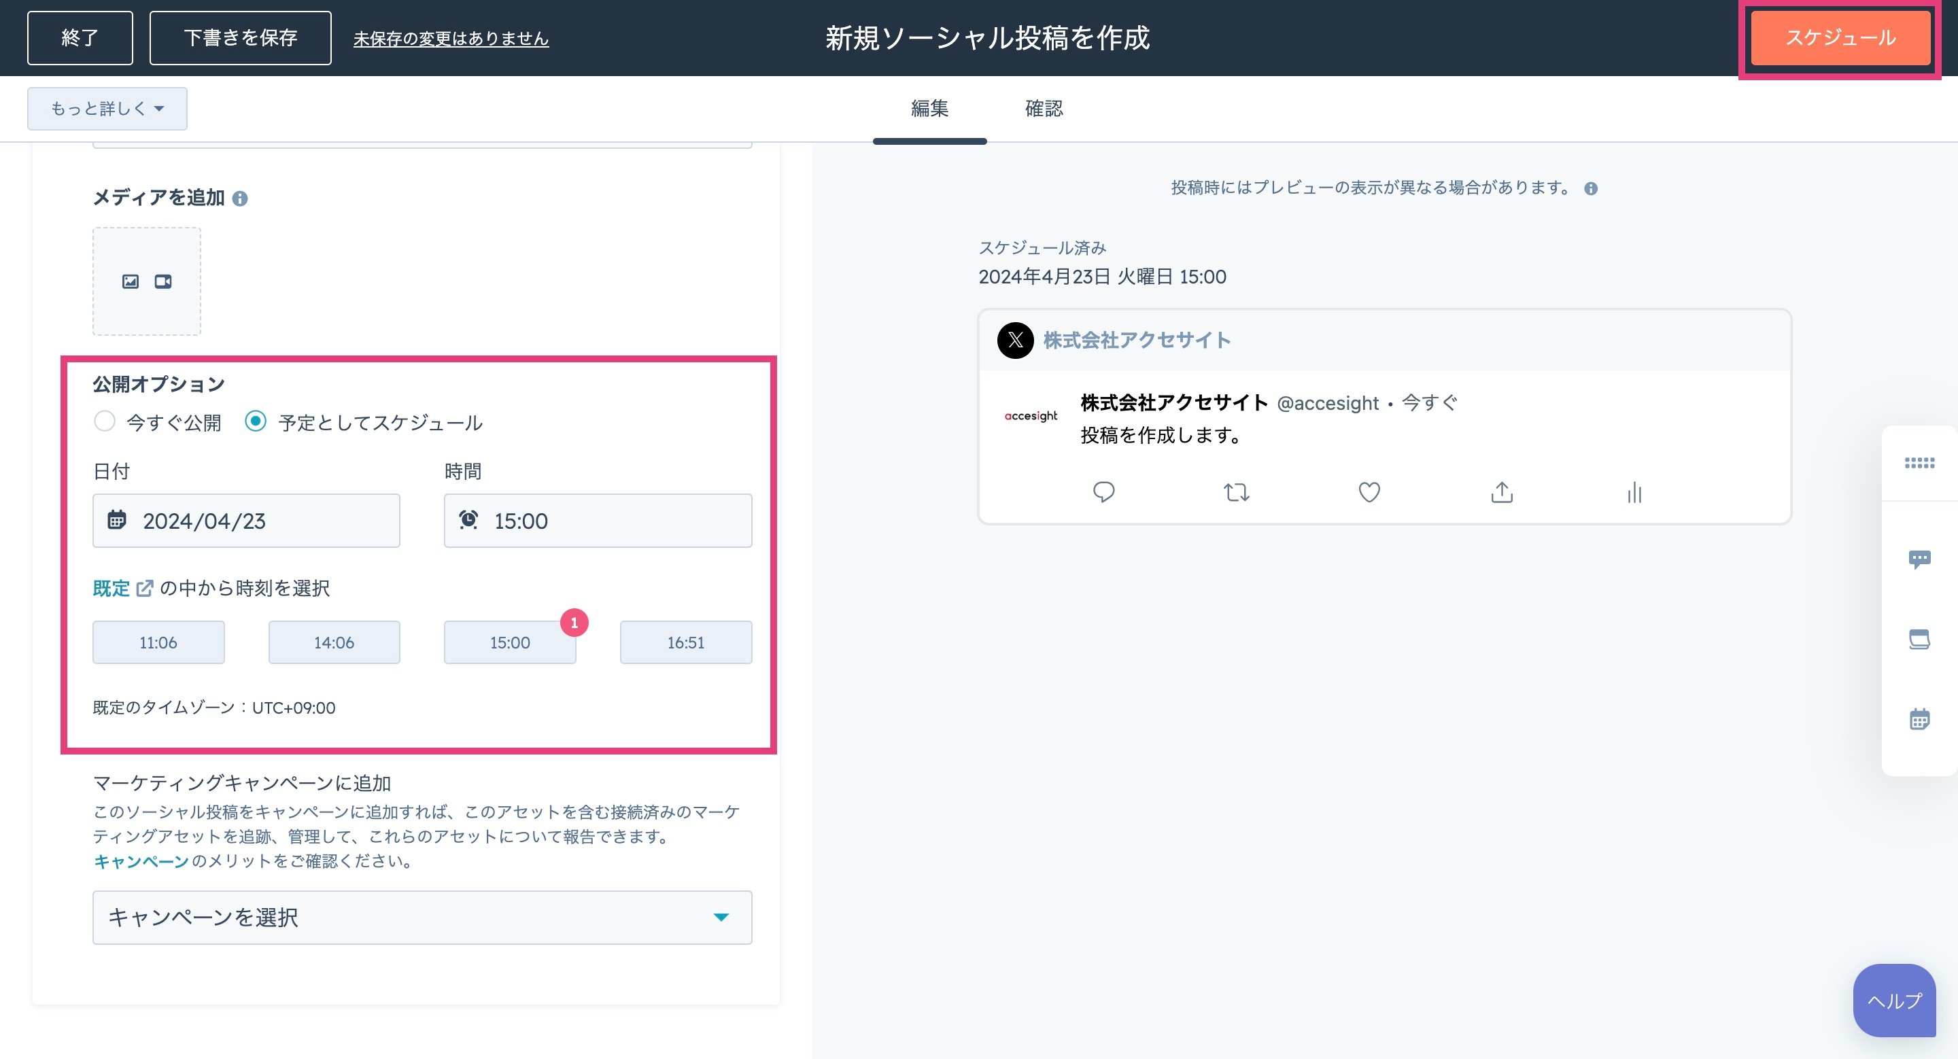Viewport: 1958px width, 1059px height.
Task: Select 予定としてスケジュール radio option
Action: click(256, 421)
